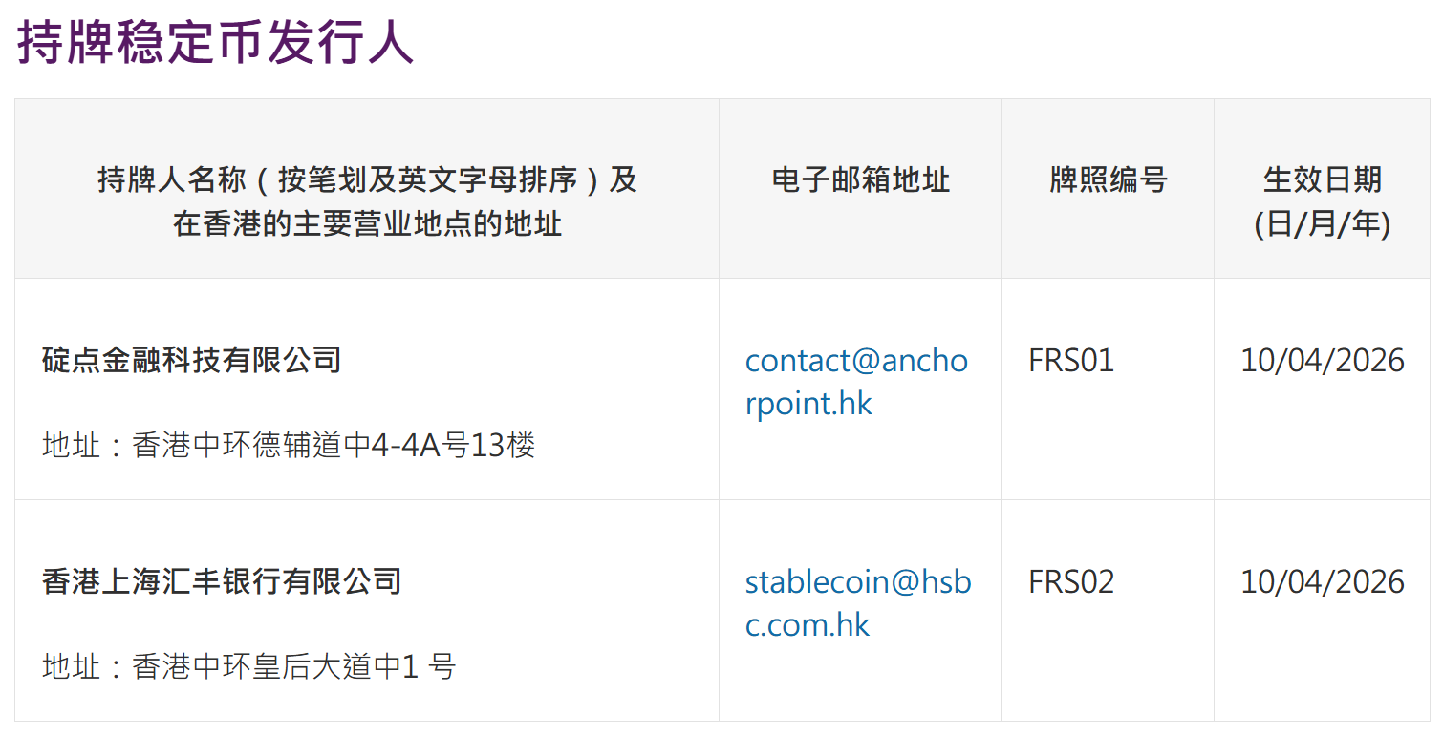Viewport: 1443px width, 735px height.
Task: Click the 持牌稳定币发行人 page heading
Action: pos(215,42)
